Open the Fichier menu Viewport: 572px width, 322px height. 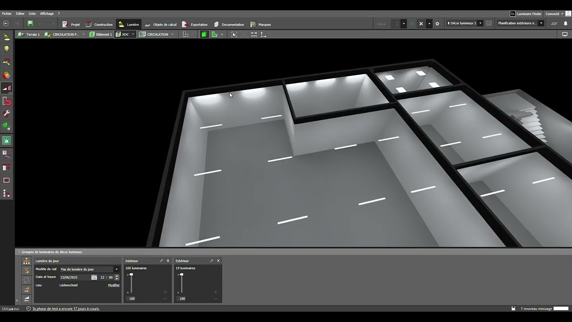7,14
